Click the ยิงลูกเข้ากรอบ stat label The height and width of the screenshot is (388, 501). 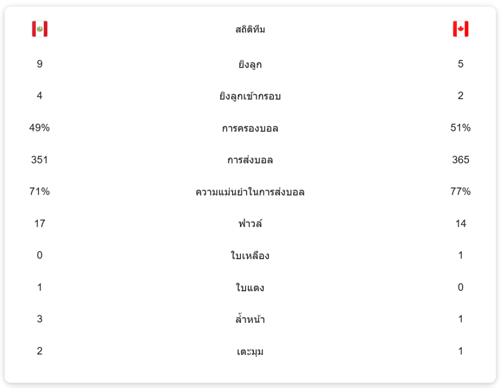tap(250, 96)
